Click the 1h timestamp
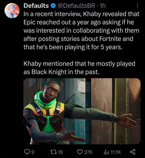This screenshot has width=145, height=158. pyautogui.click(x=102, y=6)
